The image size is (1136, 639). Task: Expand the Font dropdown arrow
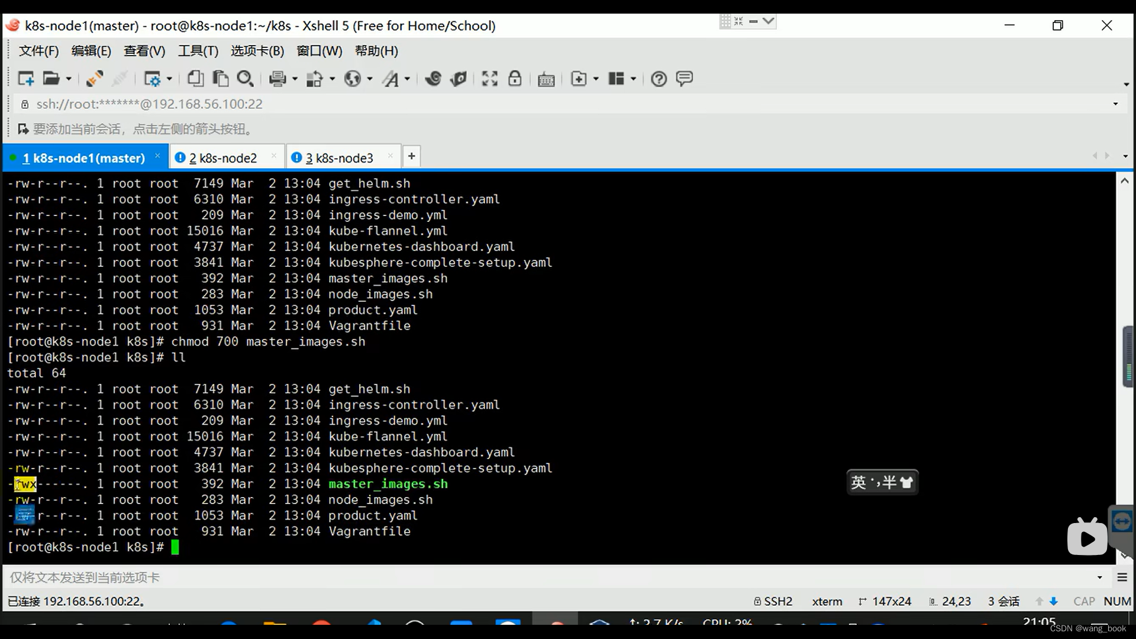tap(407, 79)
